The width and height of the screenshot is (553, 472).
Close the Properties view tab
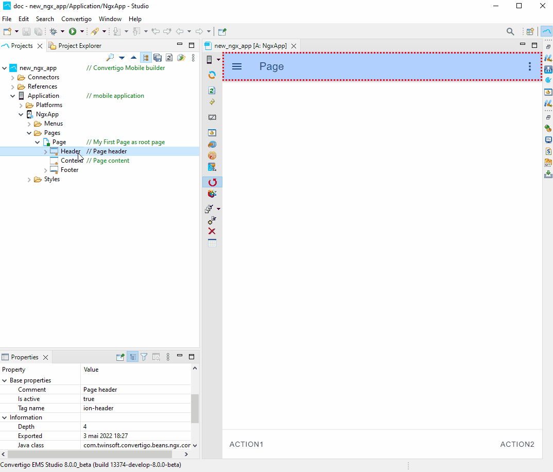click(x=45, y=357)
